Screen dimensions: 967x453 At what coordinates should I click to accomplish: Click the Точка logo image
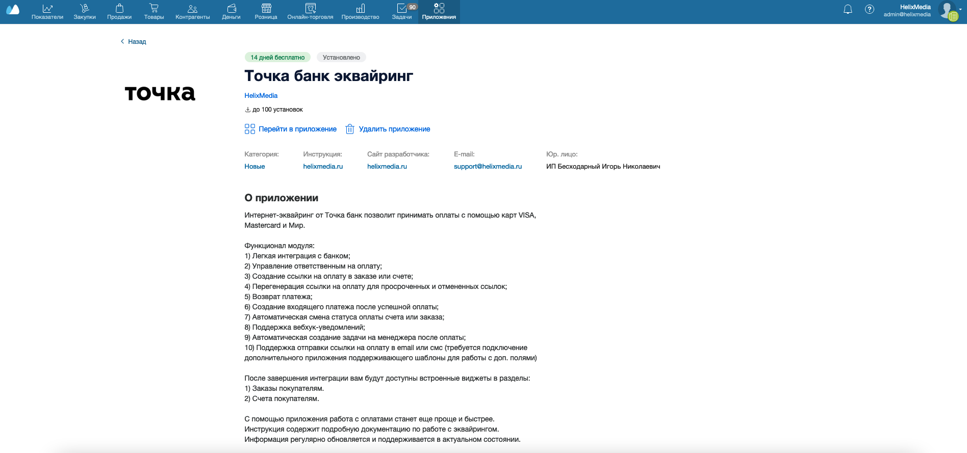coord(160,93)
